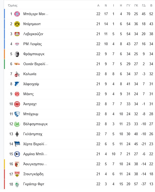Click the Borussia Dortmund BVB logo
Viewport: 155px width, 192px height.
pos(17,24)
